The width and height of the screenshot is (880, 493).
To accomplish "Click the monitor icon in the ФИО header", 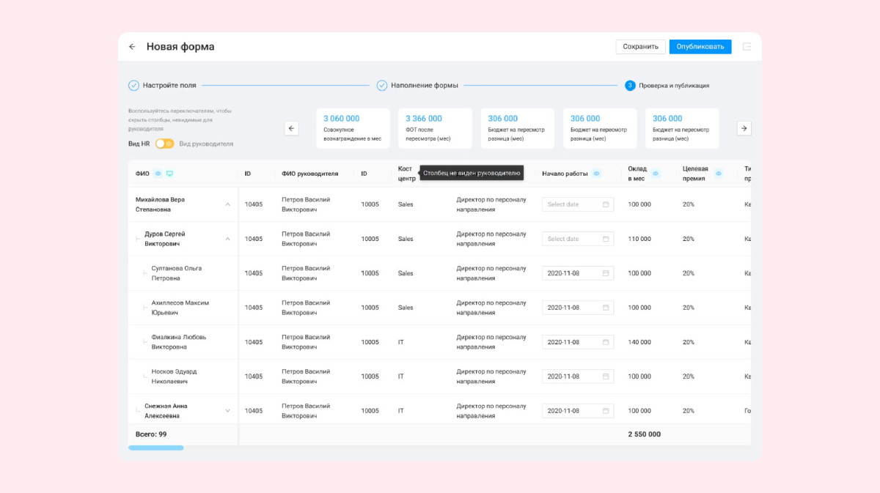I will point(170,174).
